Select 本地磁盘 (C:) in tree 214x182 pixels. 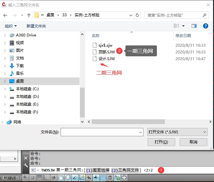point(27,89)
